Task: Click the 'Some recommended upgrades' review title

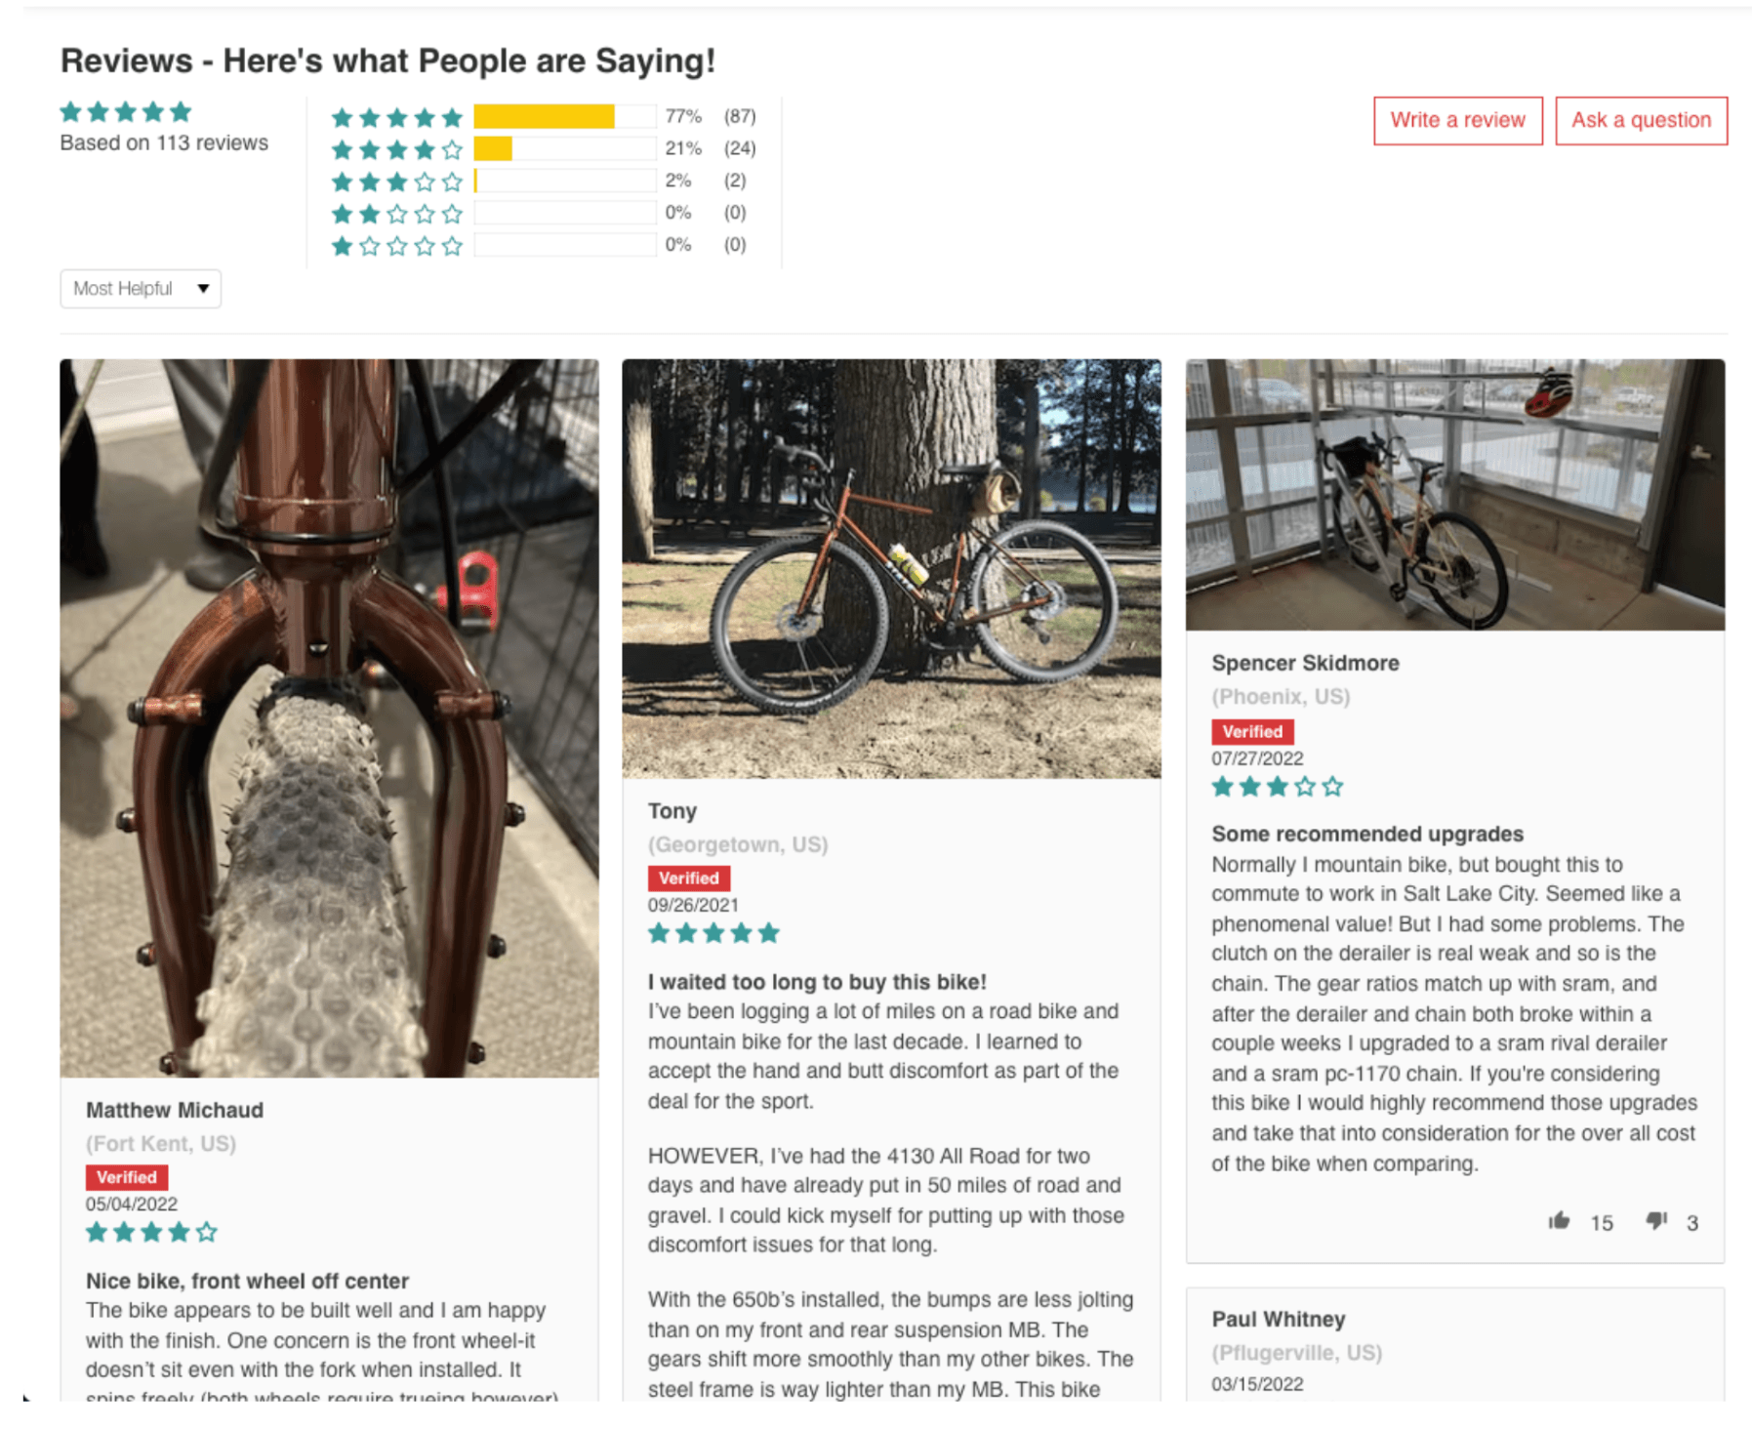Action: point(1366,834)
